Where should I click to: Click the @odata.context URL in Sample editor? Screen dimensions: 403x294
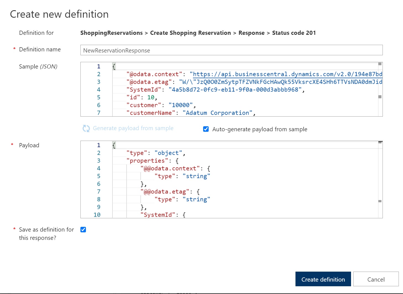(x=287, y=74)
